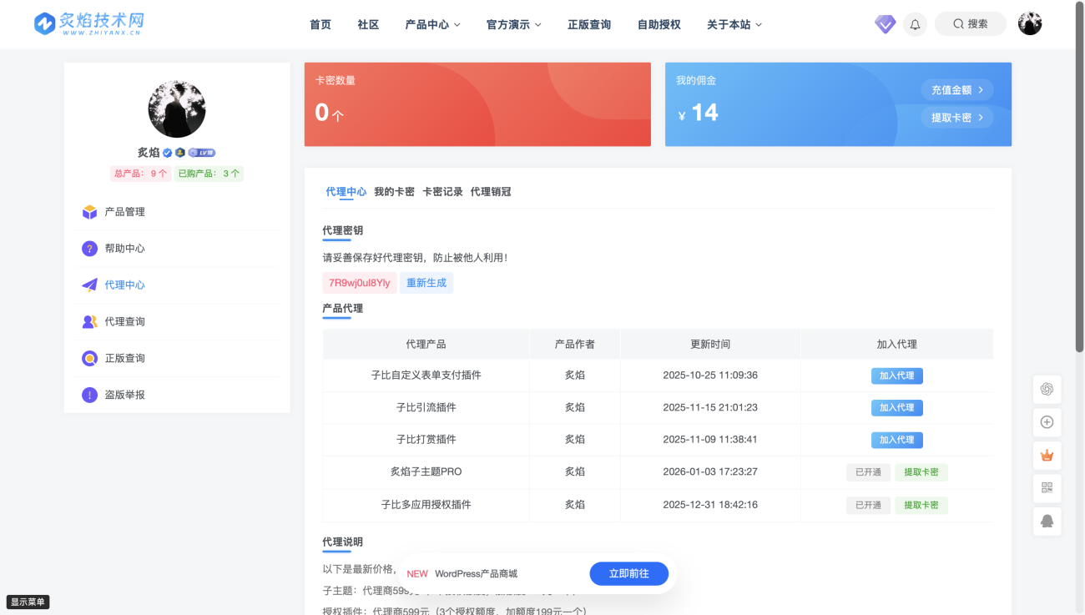Open the notification bell
Screen dimensions: 1085x615
pyautogui.click(x=915, y=24)
